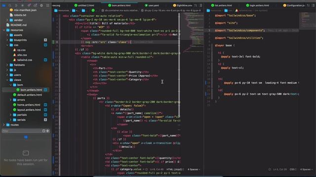This screenshot has width=316, height=177.
Task: Open mix-manifest.json in file tree
Action: [23, 10]
